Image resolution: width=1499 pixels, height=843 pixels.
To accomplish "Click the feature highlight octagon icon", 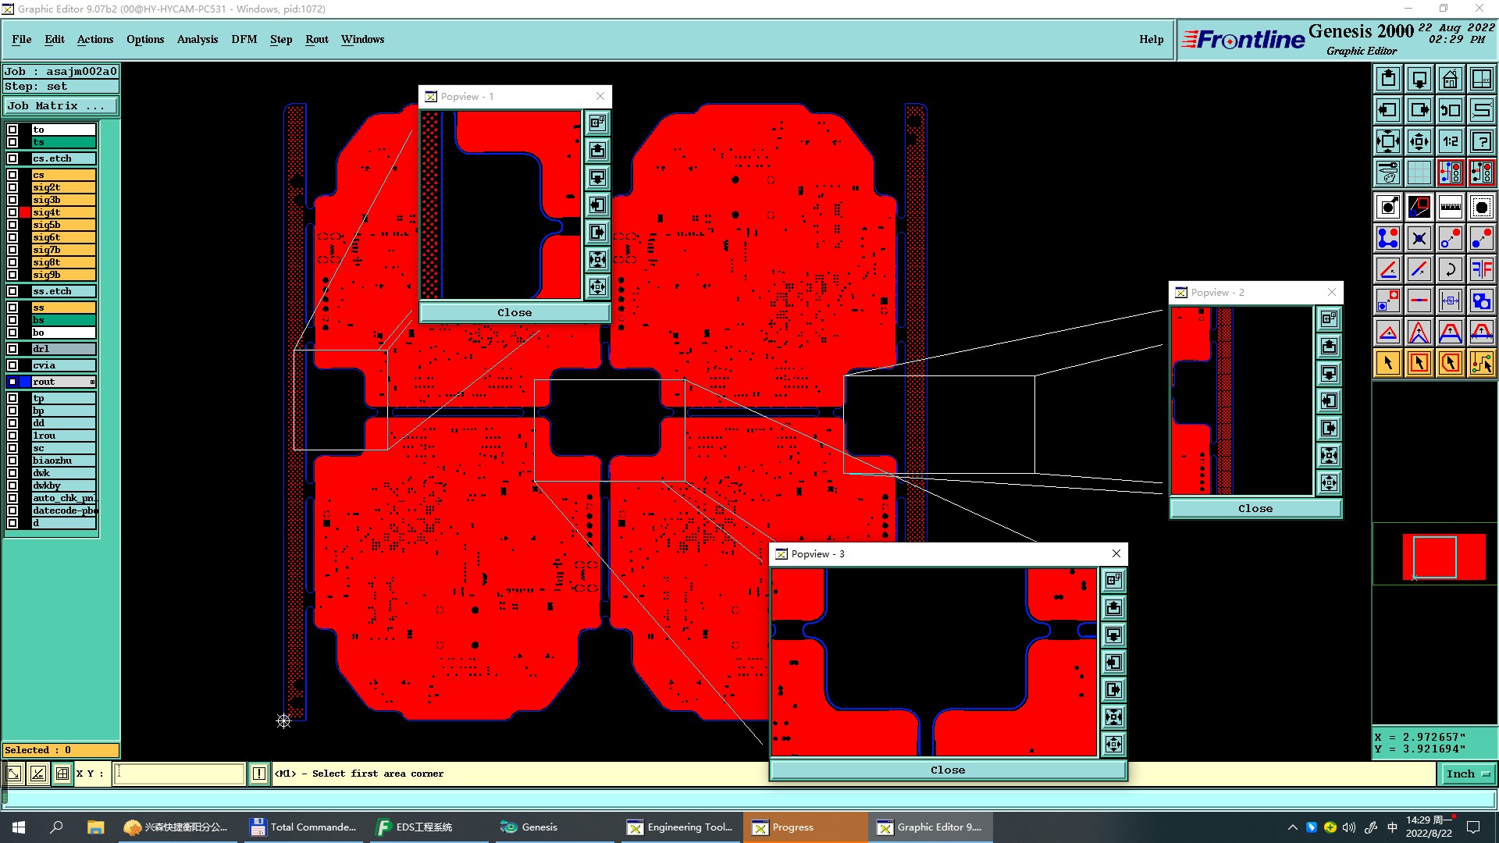I will pos(1481,207).
